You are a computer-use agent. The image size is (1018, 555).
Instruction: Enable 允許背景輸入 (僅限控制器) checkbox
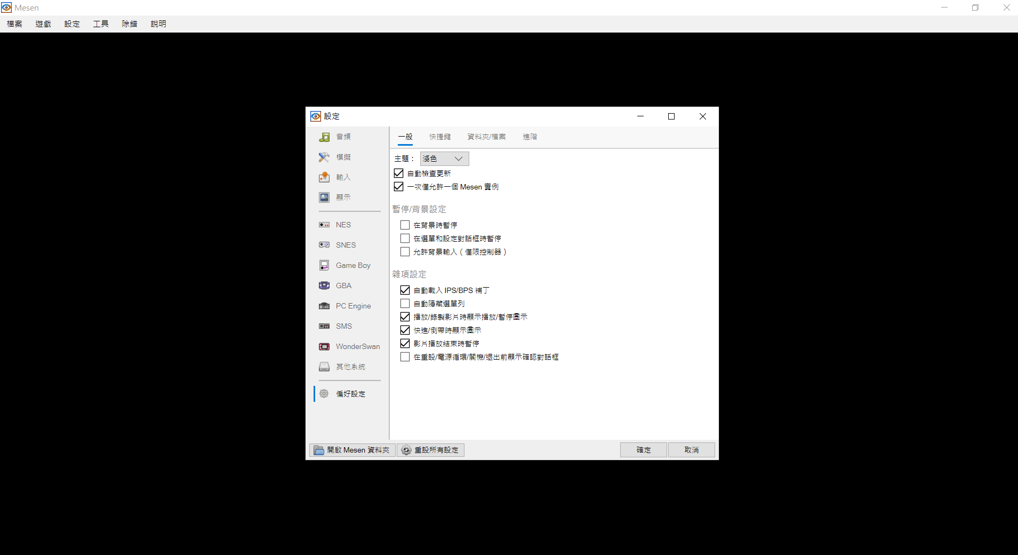click(x=405, y=252)
